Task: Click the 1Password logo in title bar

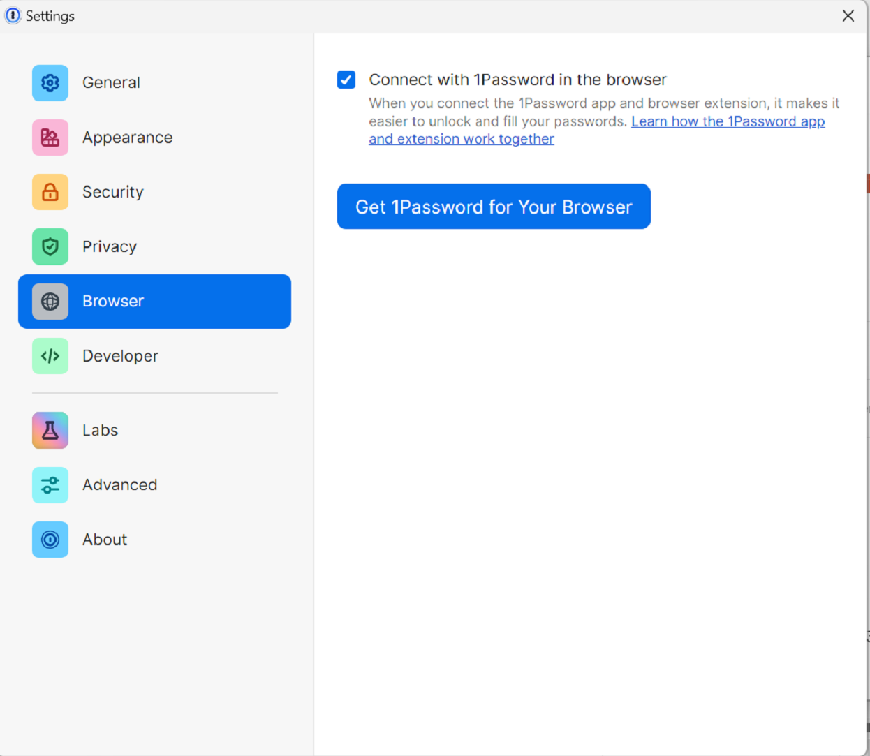Action: (13, 15)
